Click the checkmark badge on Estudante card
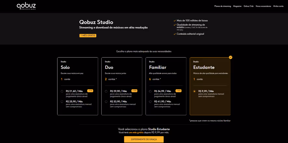This screenshot has width=288, height=143. (x=231, y=57)
